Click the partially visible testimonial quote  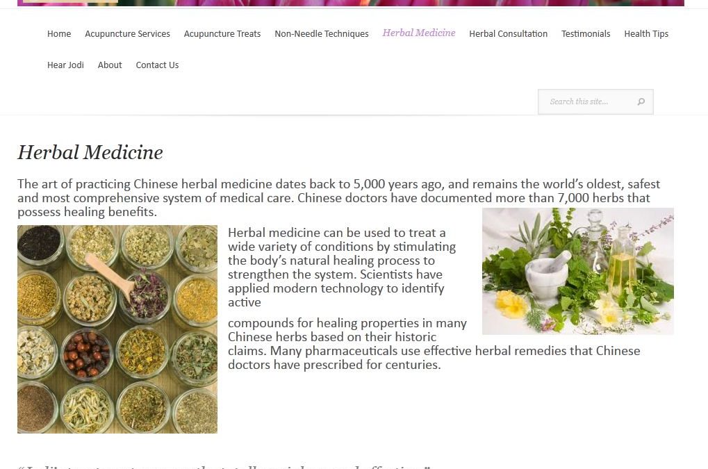[224, 466]
